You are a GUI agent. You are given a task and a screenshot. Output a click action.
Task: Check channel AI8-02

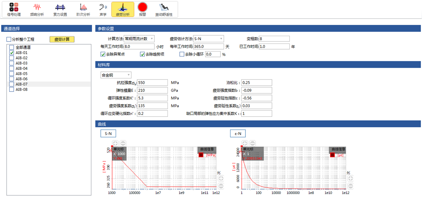[11, 58]
